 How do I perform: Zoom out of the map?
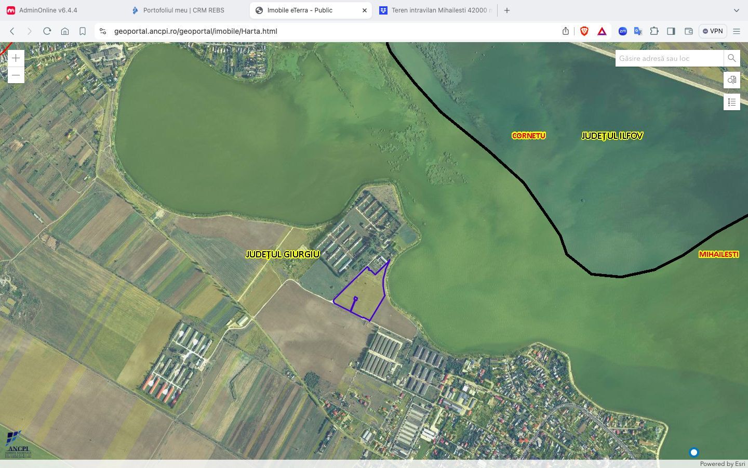click(x=16, y=75)
